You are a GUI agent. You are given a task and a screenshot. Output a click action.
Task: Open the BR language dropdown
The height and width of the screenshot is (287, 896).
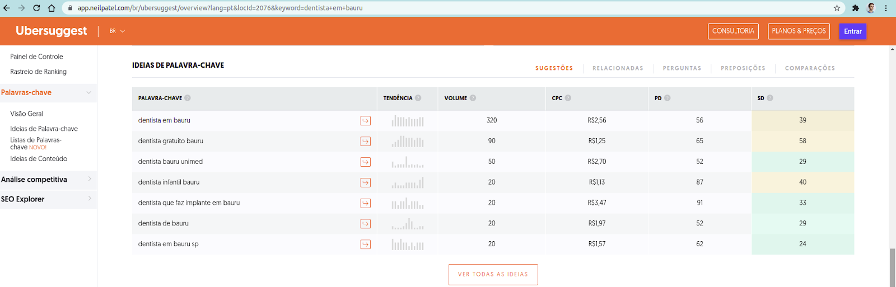point(117,31)
